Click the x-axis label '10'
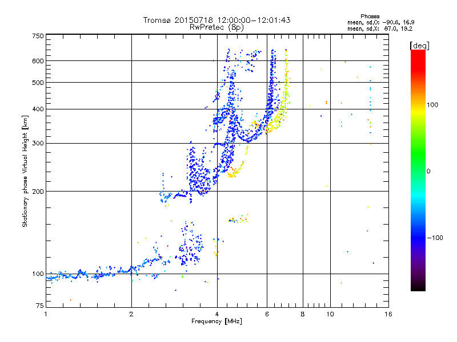Image resolution: width=457 pixels, height=342 pixels. (330, 314)
